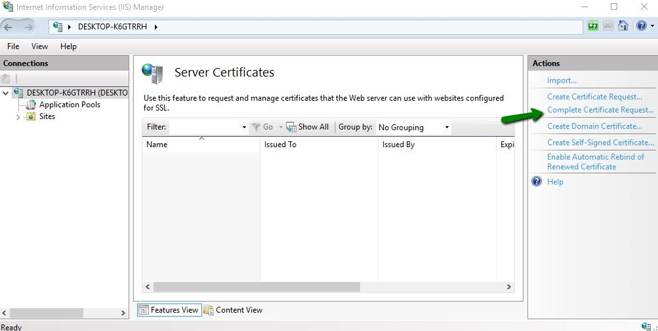This screenshot has width=658, height=331.
Task: Open the View menu
Action: 39,46
